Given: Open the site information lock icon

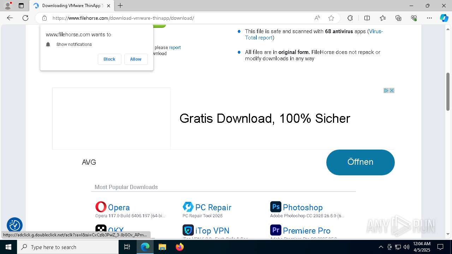Looking at the screenshot, I should 44,18.
